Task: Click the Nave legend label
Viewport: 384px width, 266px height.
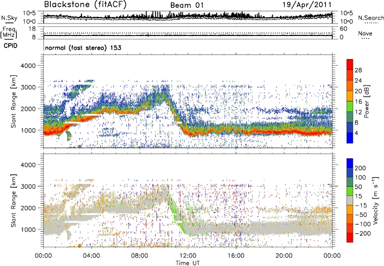Action: (x=365, y=34)
